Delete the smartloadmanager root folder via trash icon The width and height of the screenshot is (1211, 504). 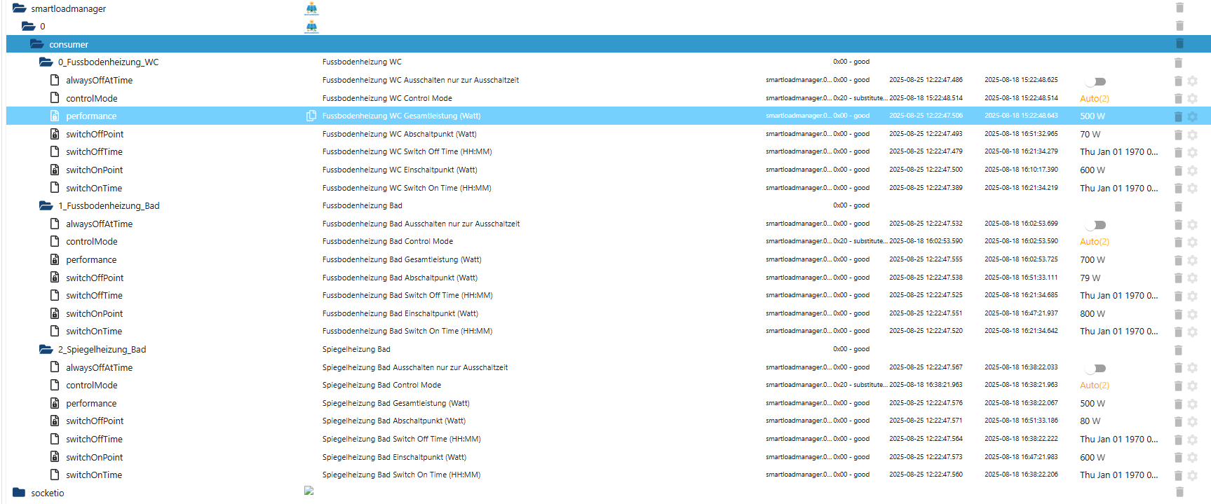click(x=1179, y=8)
